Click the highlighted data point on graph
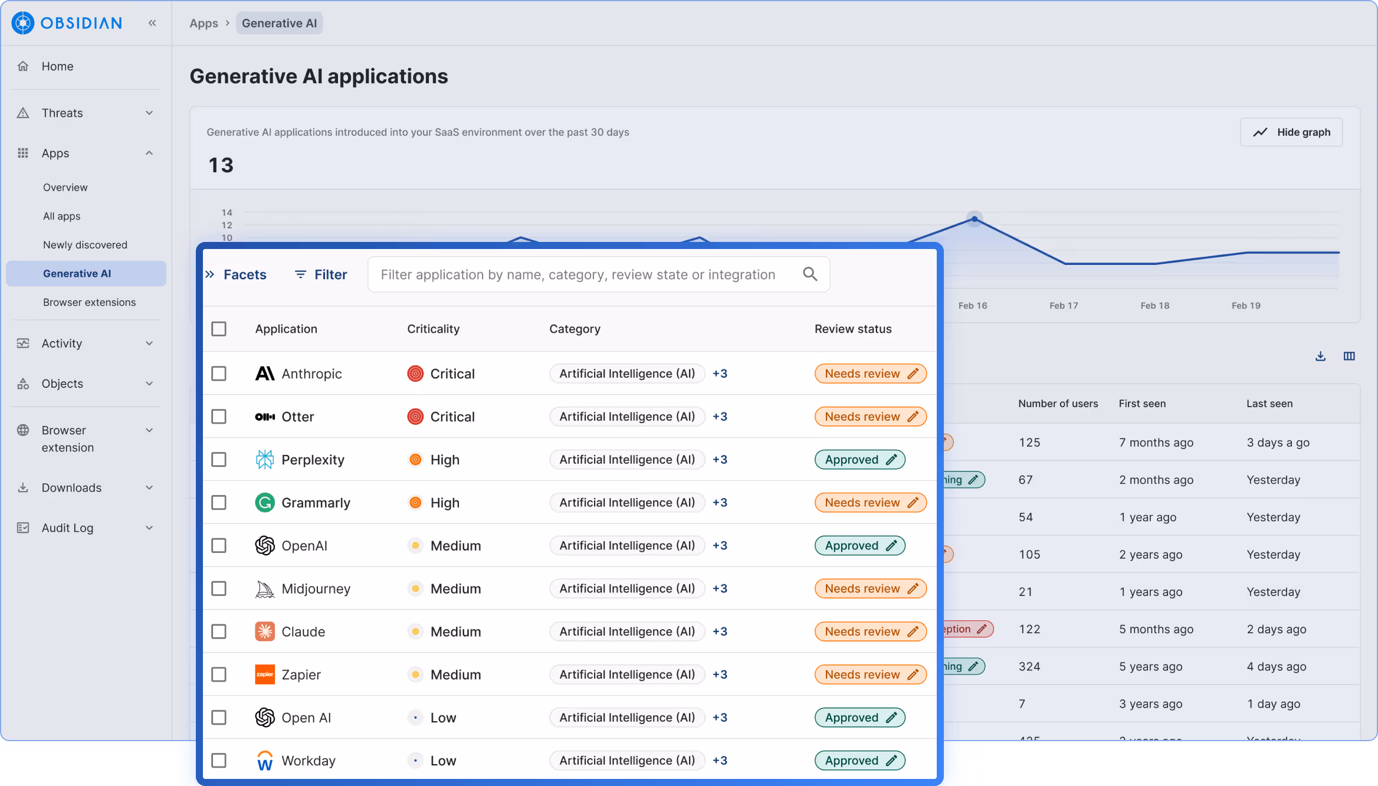Screen dimensions: 1378x786 (975, 219)
